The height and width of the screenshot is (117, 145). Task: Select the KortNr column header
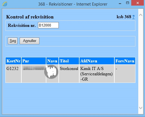point(13,61)
